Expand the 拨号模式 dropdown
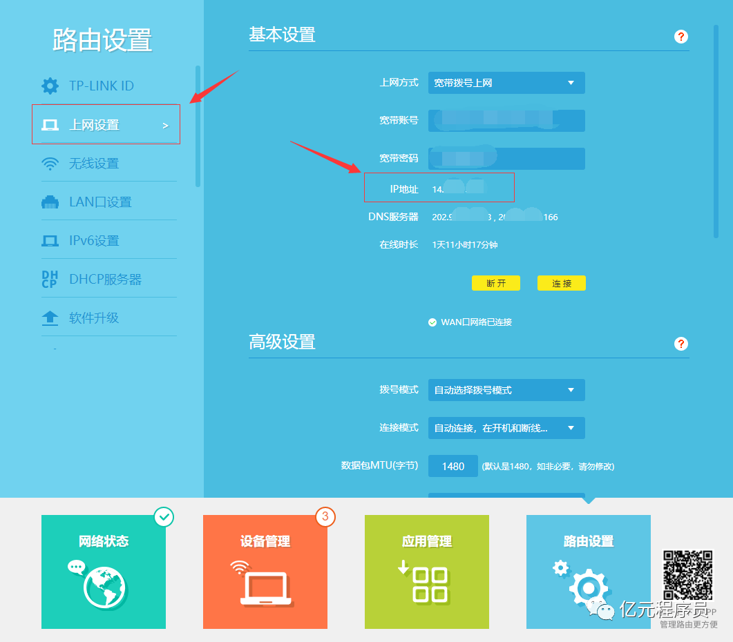733x642 pixels. [506, 390]
